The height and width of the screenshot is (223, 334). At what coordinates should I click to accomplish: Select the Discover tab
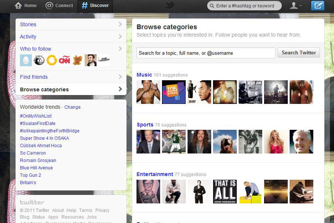click(95, 6)
